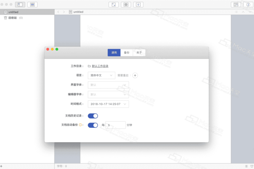This screenshot has height=169, width=254.
Task: Click the down chevron in the header bar
Action: coord(250,12)
